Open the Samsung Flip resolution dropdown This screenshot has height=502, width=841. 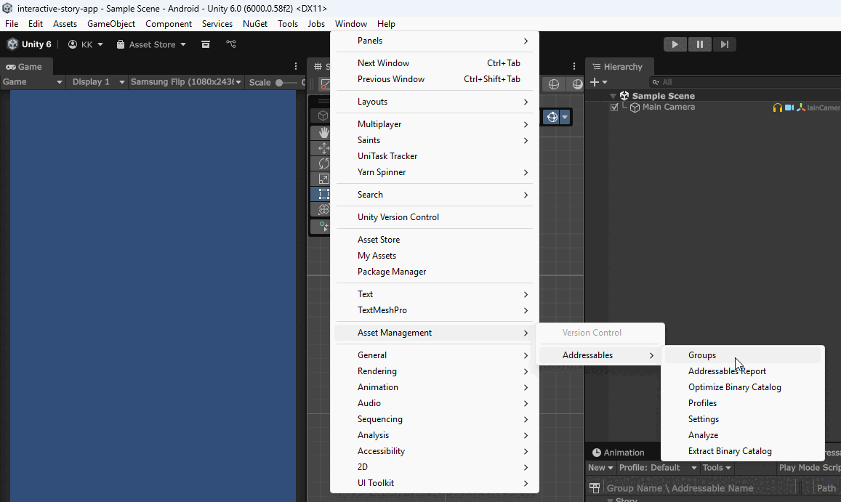pos(185,81)
